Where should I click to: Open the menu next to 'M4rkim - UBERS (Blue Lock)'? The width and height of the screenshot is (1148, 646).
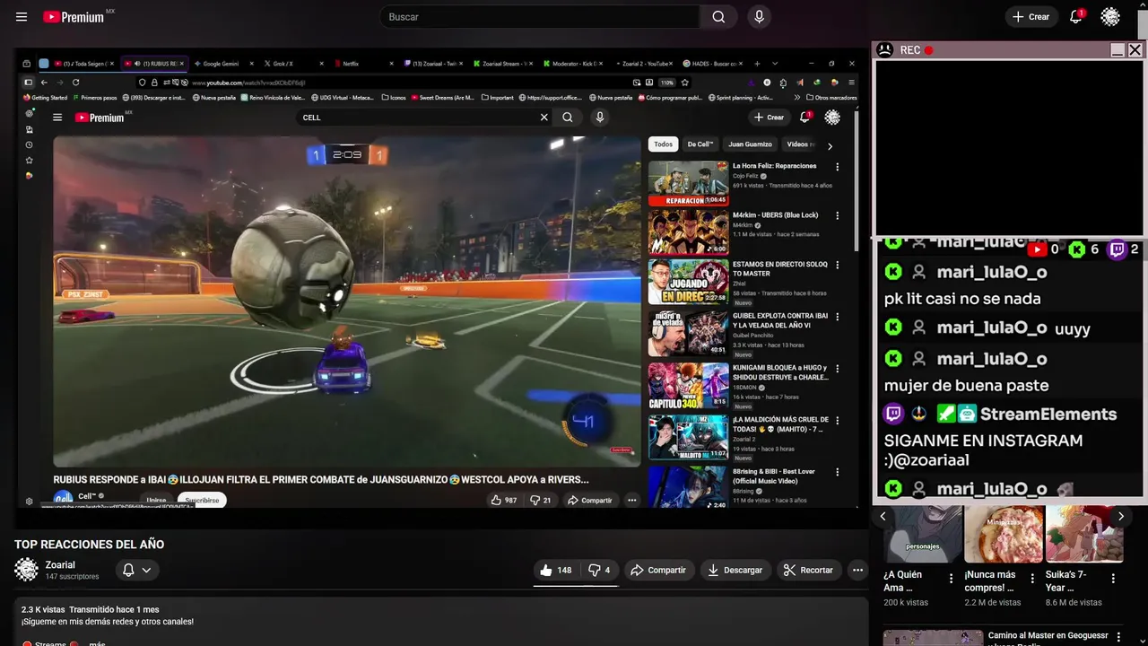click(838, 216)
